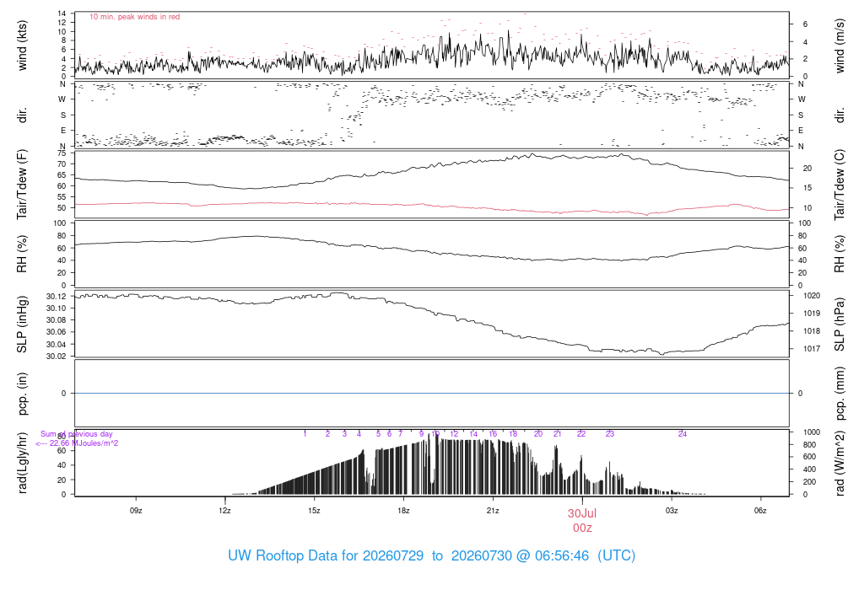Click the '30.08' pressure axis value
The height and width of the screenshot is (590, 864).
point(56,320)
